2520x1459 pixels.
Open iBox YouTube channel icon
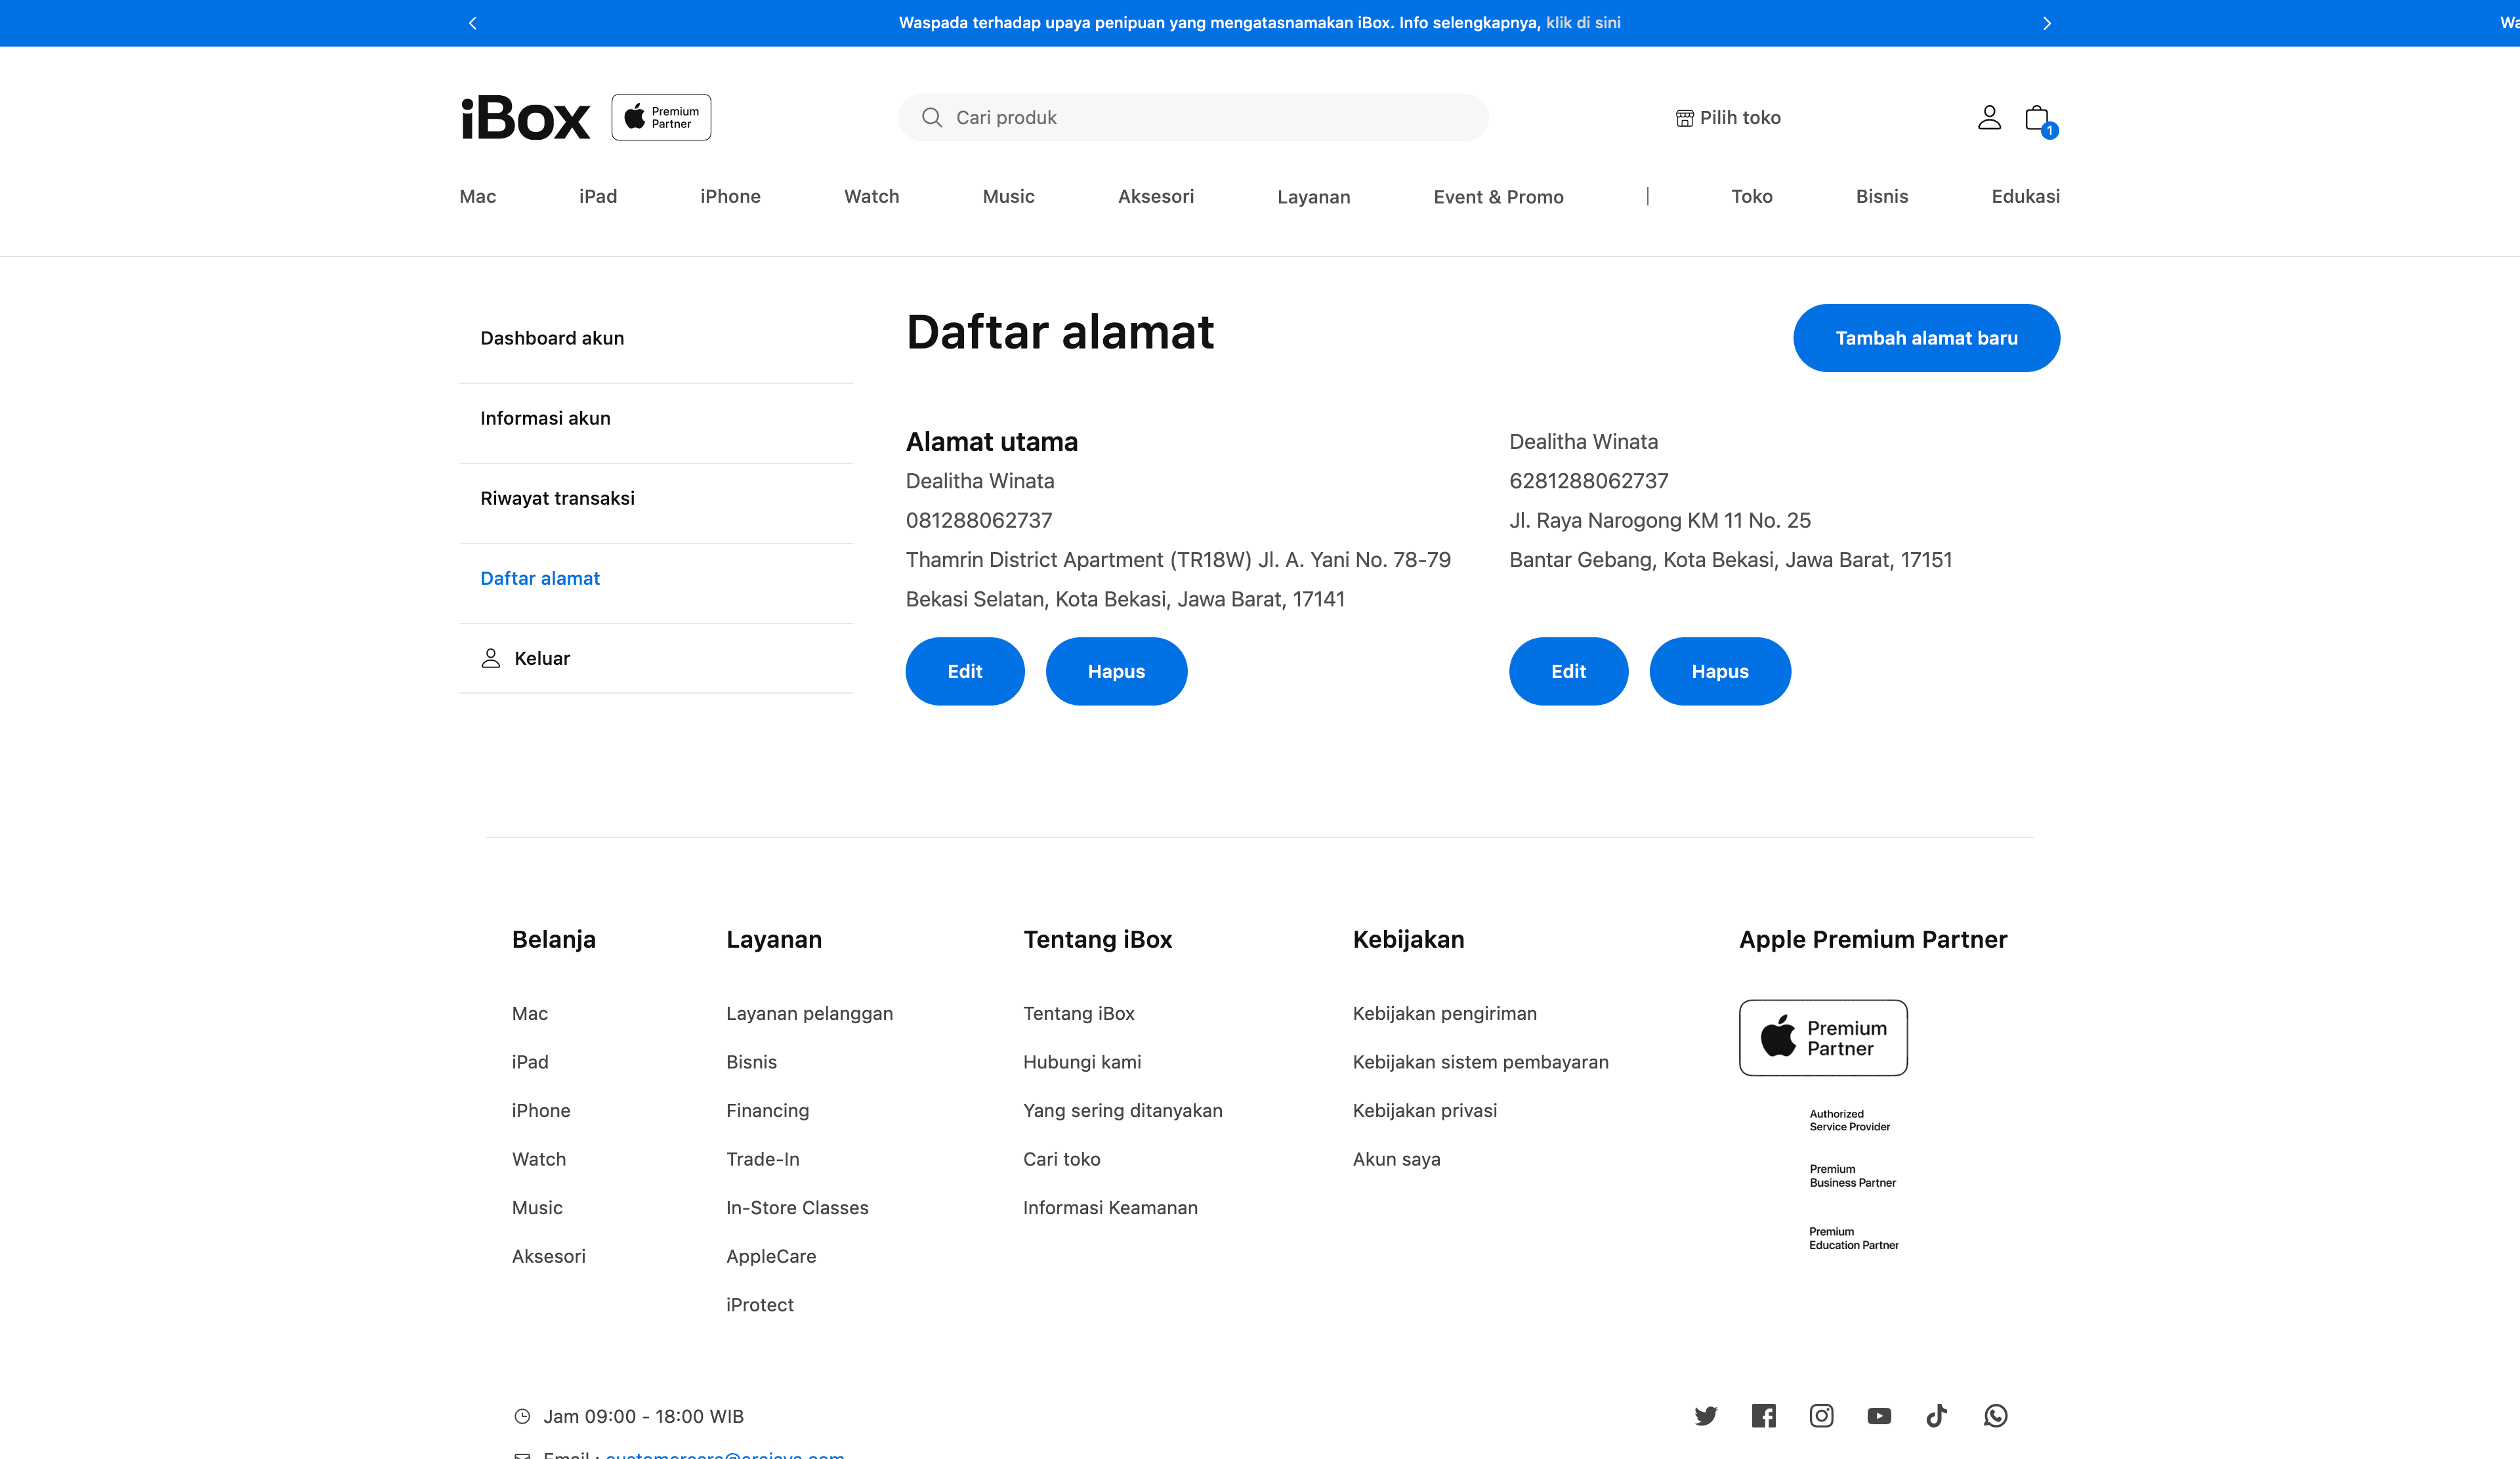point(1879,1415)
